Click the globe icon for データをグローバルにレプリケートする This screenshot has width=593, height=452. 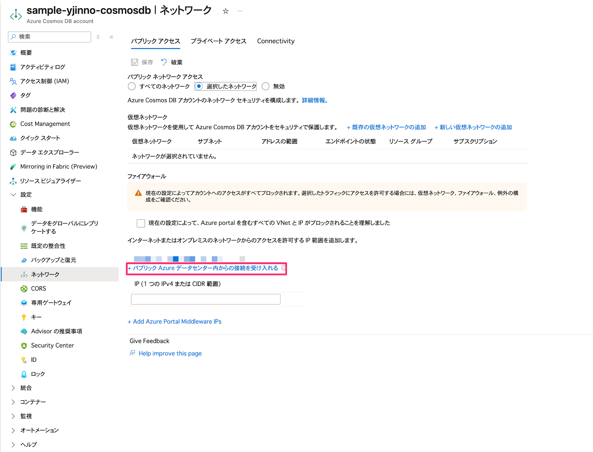point(24,227)
